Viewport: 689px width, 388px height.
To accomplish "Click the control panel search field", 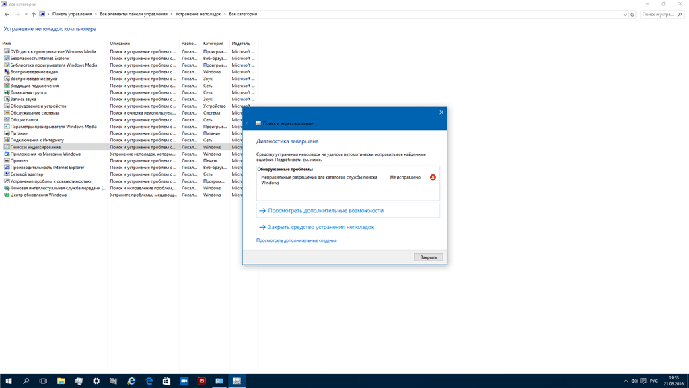I will (659, 14).
